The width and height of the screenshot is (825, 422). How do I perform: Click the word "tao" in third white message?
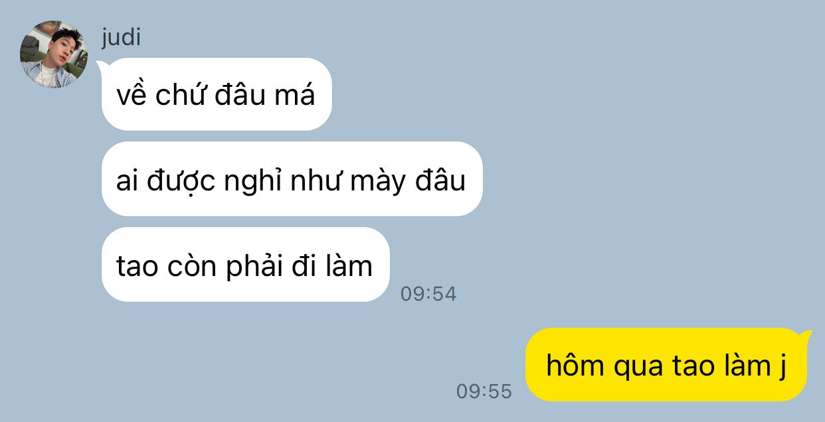click(x=137, y=267)
